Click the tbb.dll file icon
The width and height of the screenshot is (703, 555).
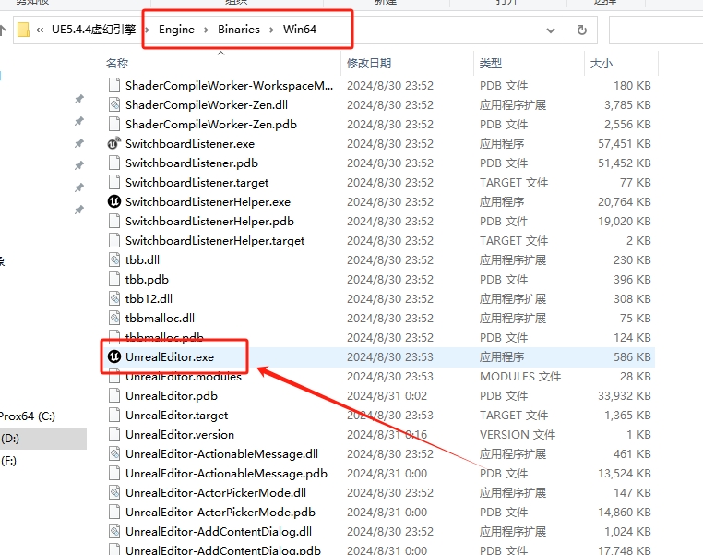point(113,259)
